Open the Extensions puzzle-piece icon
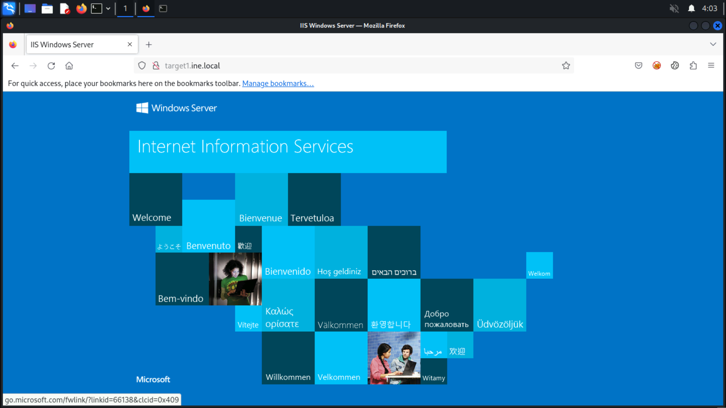 coord(693,65)
